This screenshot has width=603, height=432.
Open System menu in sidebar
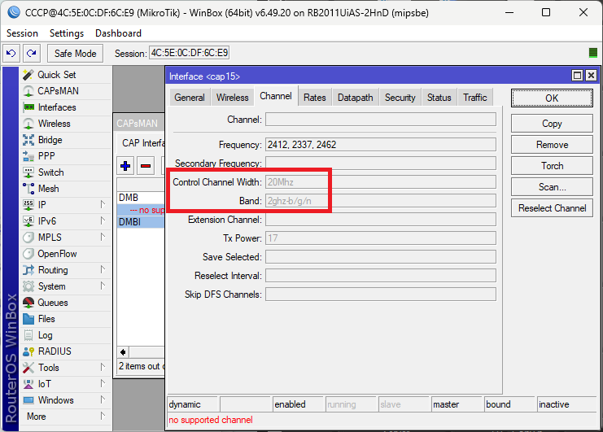tap(65, 286)
